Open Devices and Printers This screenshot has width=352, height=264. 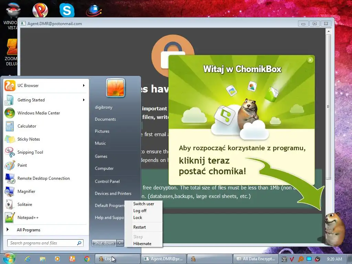pos(113,194)
